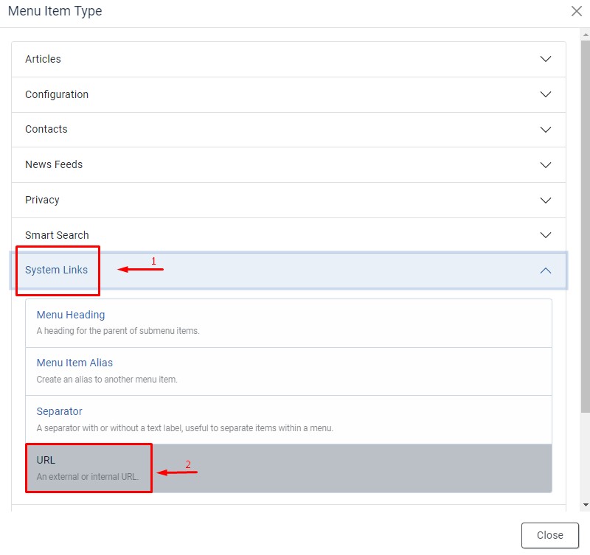This screenshot has height=555, width=590.
Task: Select the Separator menu item type
Action: (59, 411)
